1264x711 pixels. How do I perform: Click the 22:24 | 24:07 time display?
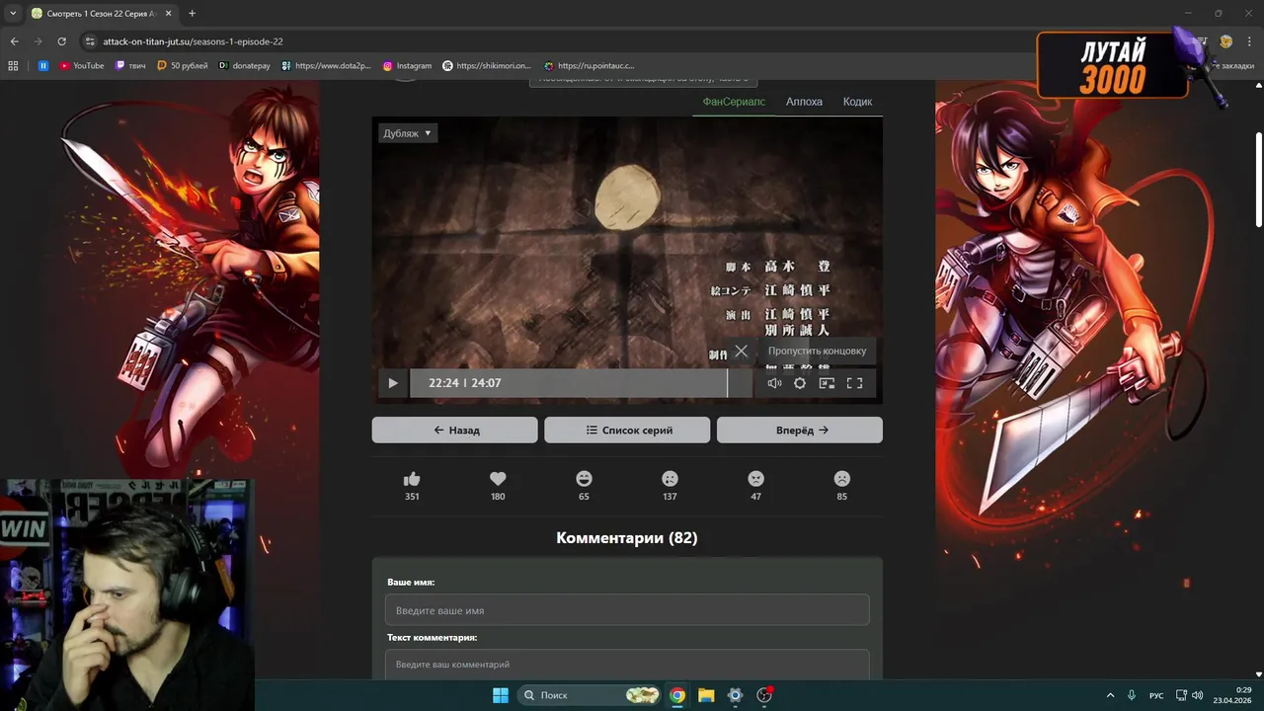pyautogui.click(x=465, y=383)
